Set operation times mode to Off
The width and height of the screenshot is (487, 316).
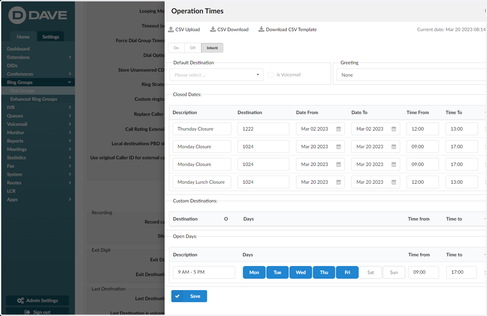193,48
